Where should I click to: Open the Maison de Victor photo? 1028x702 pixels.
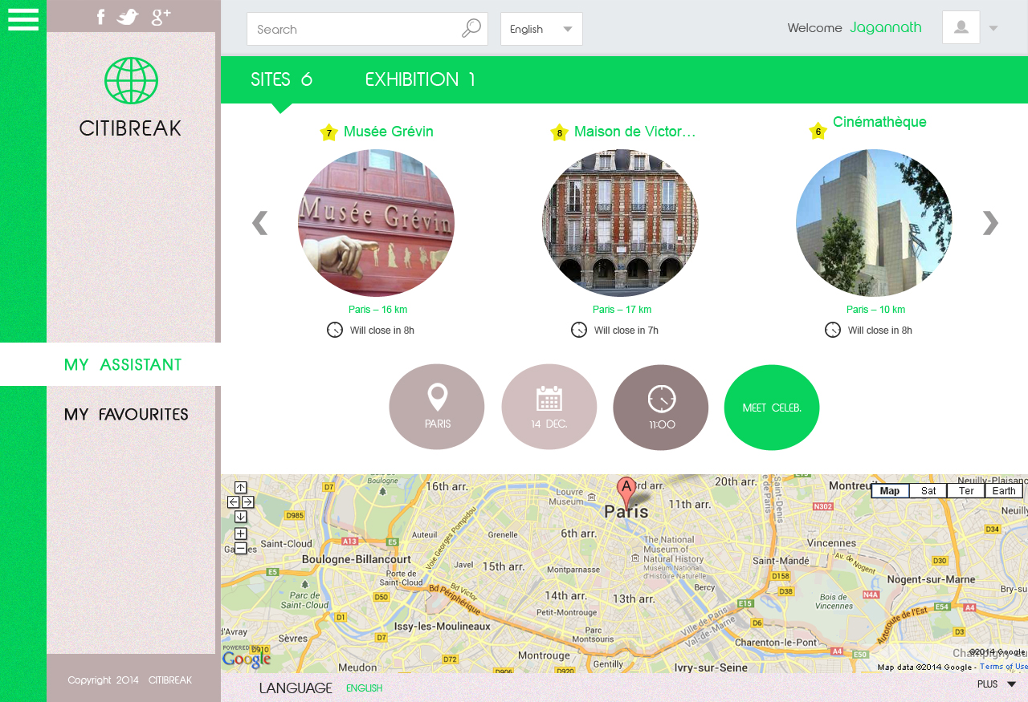620,223
